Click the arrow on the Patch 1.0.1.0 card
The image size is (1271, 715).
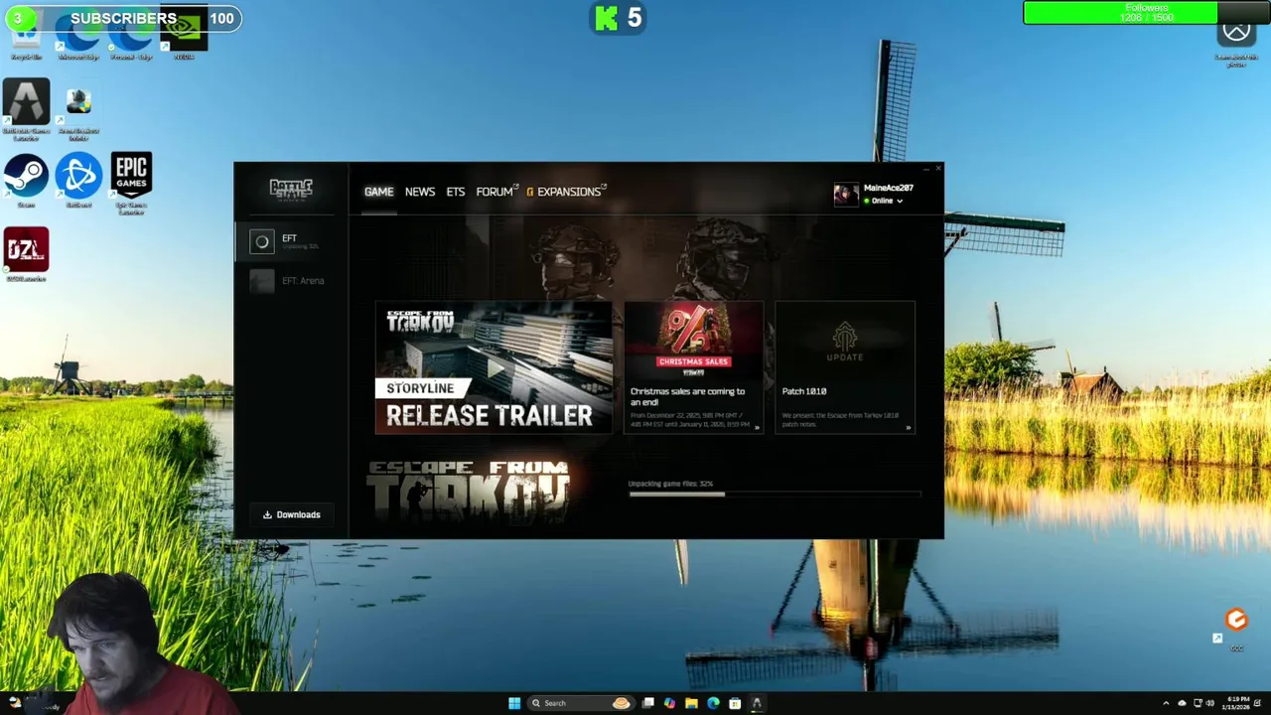tap(908, 428)
